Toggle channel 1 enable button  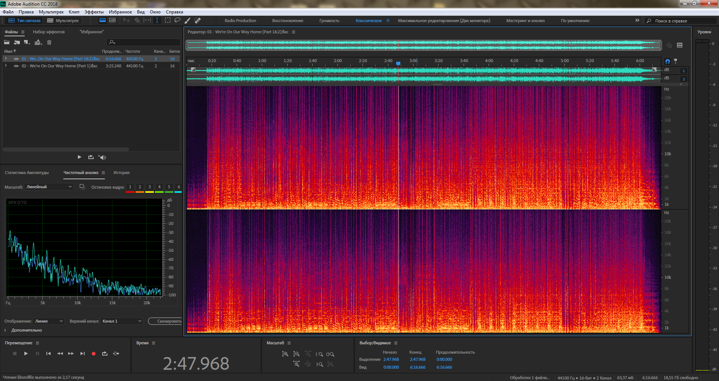pyautogui.click(x=683, y=71)
